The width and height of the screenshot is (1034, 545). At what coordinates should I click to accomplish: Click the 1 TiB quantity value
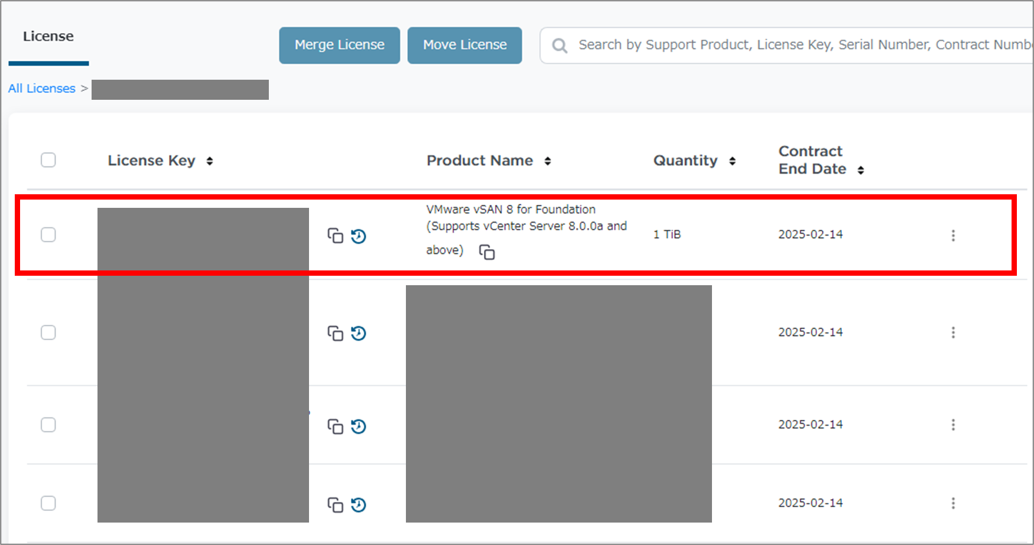667,234
